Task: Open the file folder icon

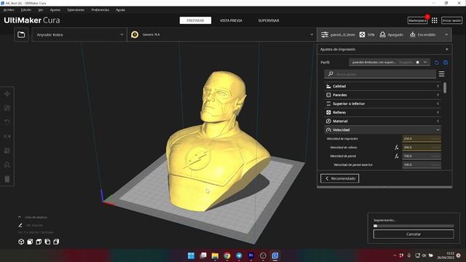Action: click(x=21, y=35)
